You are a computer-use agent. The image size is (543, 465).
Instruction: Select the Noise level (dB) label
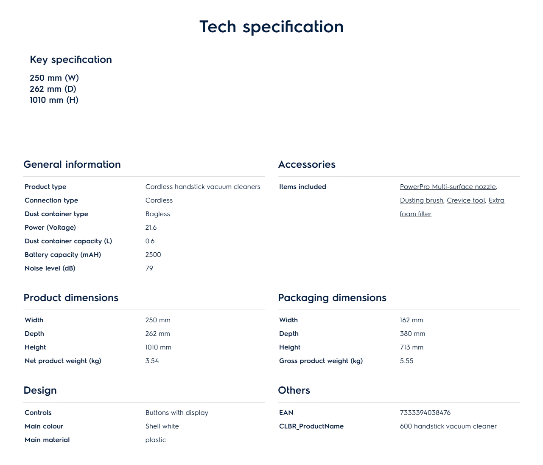click(50, 268)
